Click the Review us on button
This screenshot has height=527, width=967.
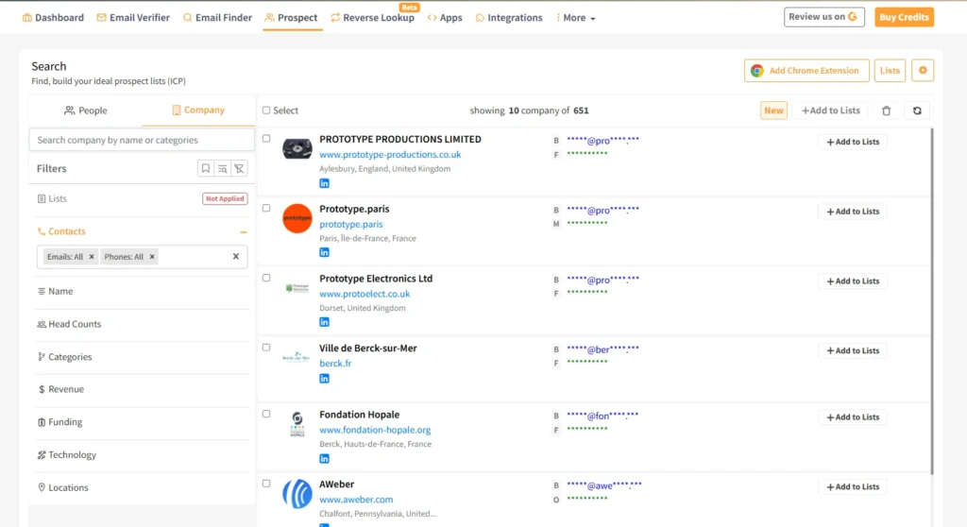click(823, 17)
